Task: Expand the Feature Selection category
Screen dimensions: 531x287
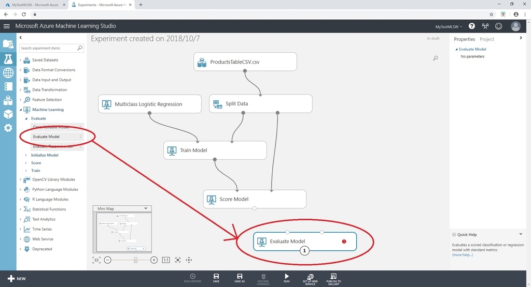Action: (20, 100)
